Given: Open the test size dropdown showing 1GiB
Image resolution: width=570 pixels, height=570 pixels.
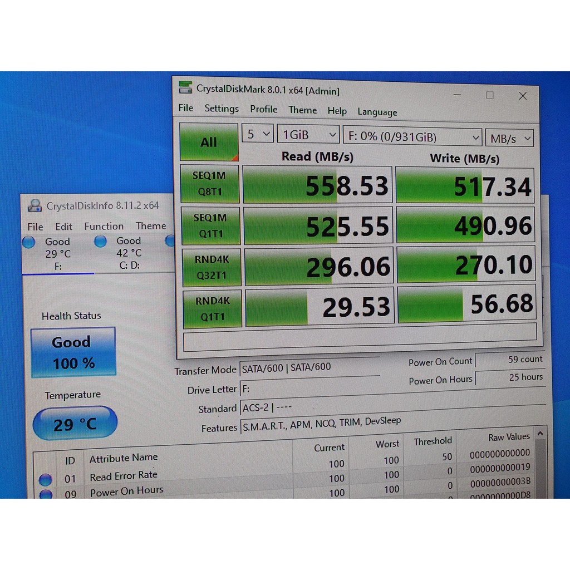Looking at the screenshot, I should pyautogui.click(x=308, y=135).
